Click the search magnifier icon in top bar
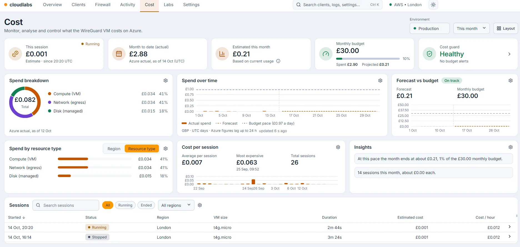The image size is (520, 247). (299, 5)
